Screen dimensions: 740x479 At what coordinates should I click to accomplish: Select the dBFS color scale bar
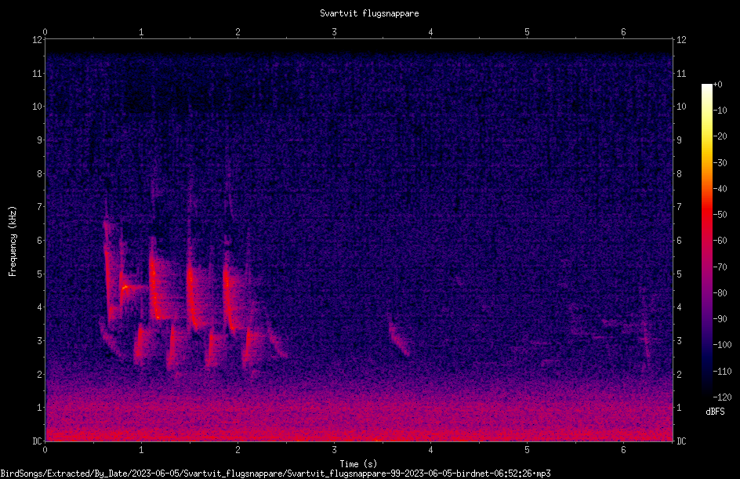[706, 240]
